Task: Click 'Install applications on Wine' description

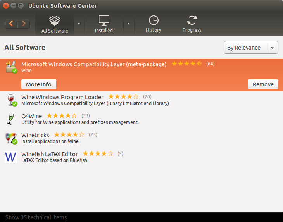Action: (x=50, y=141)
